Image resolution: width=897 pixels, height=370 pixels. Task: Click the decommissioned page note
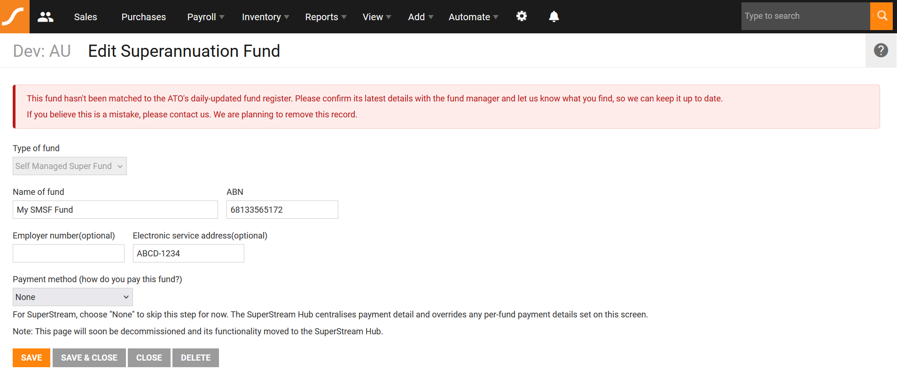(x=198, y=331)
